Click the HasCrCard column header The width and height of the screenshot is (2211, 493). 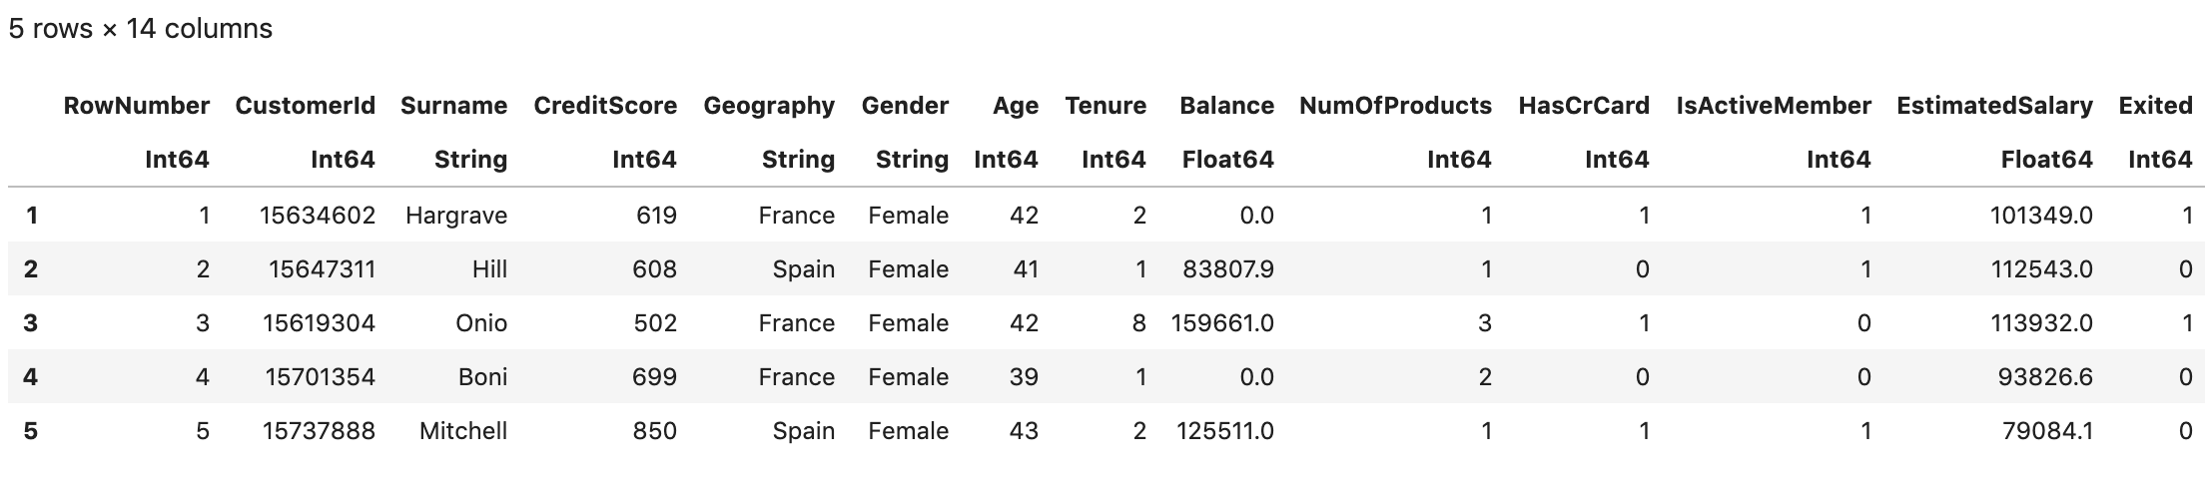pyautogui.click(x=1584, y=106)
